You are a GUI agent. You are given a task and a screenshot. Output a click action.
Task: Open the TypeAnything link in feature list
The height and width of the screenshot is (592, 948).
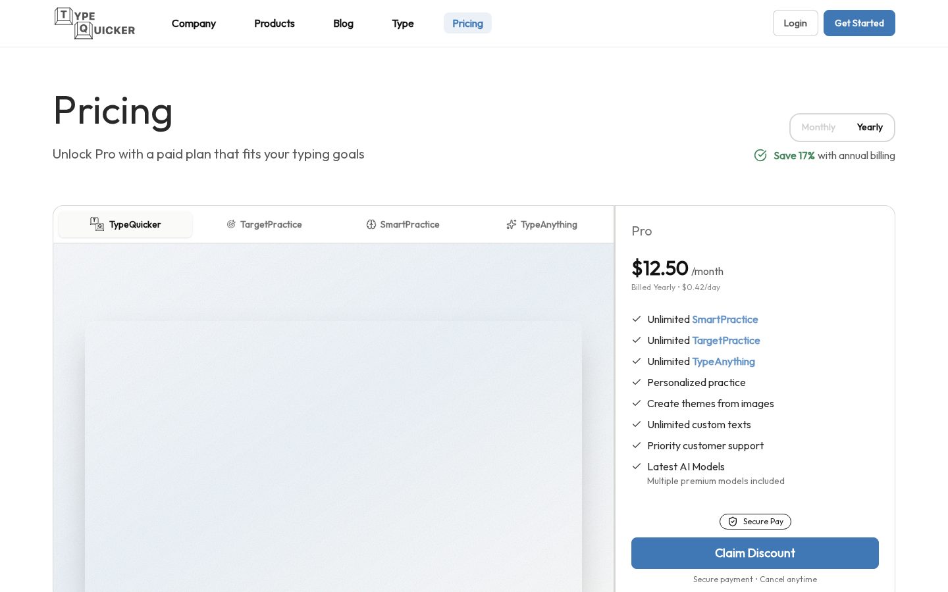(x=724, y=362)
